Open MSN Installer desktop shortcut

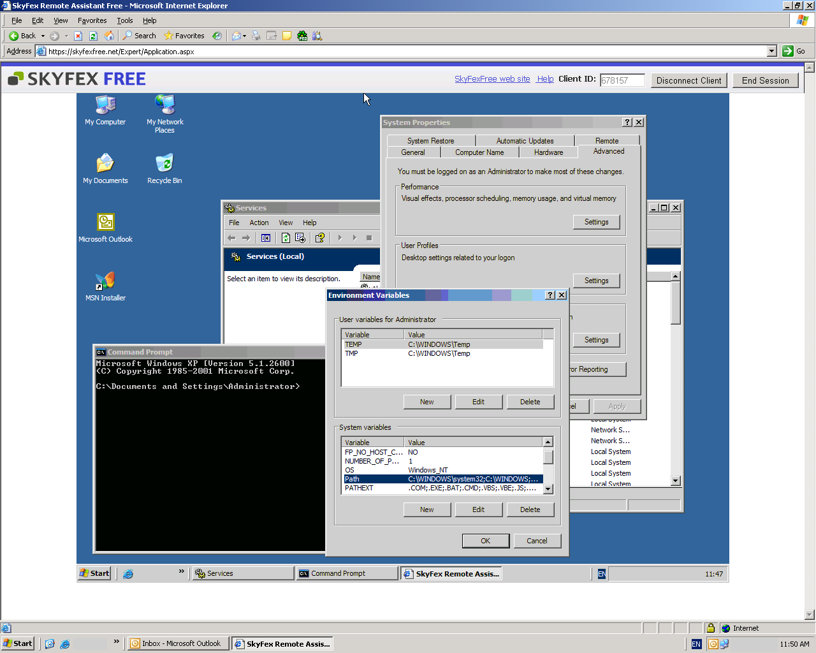pyautogui.click(x=105, y=281)
